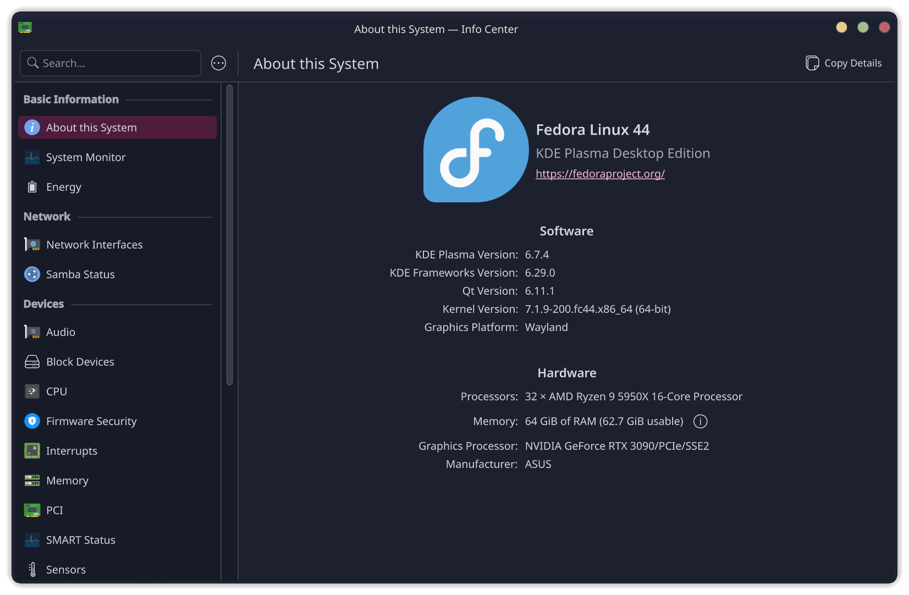Open the Block Devices page
Image resolution: width=909 pixels, height=595 pixels.
pos(117,362)
